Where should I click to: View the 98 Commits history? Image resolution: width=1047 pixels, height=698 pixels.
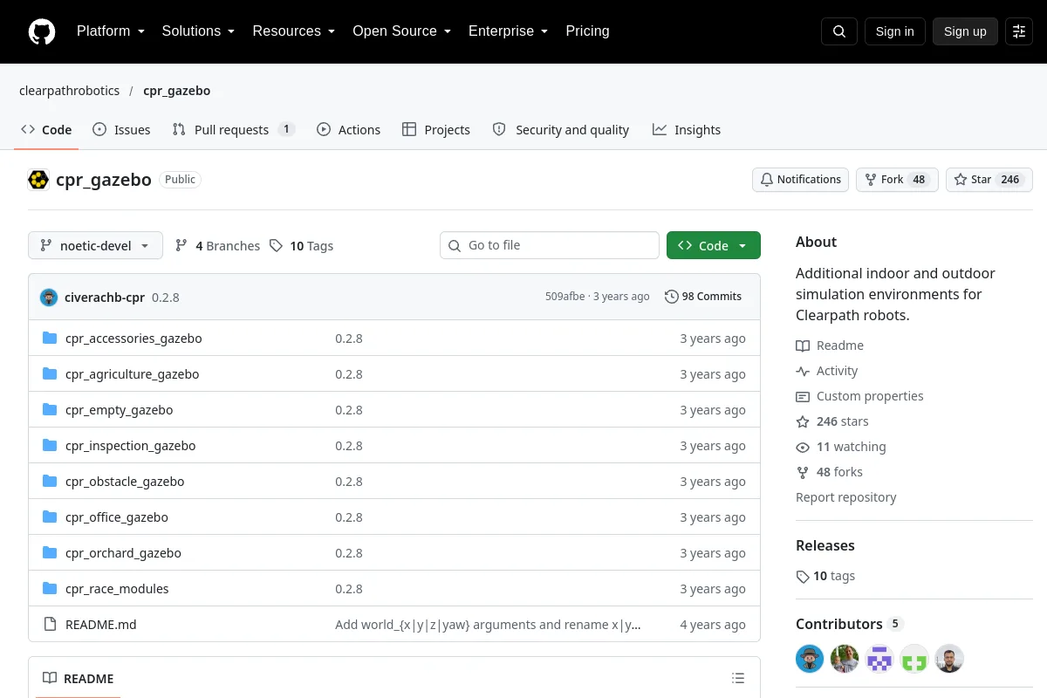click(x=703, y=297)
